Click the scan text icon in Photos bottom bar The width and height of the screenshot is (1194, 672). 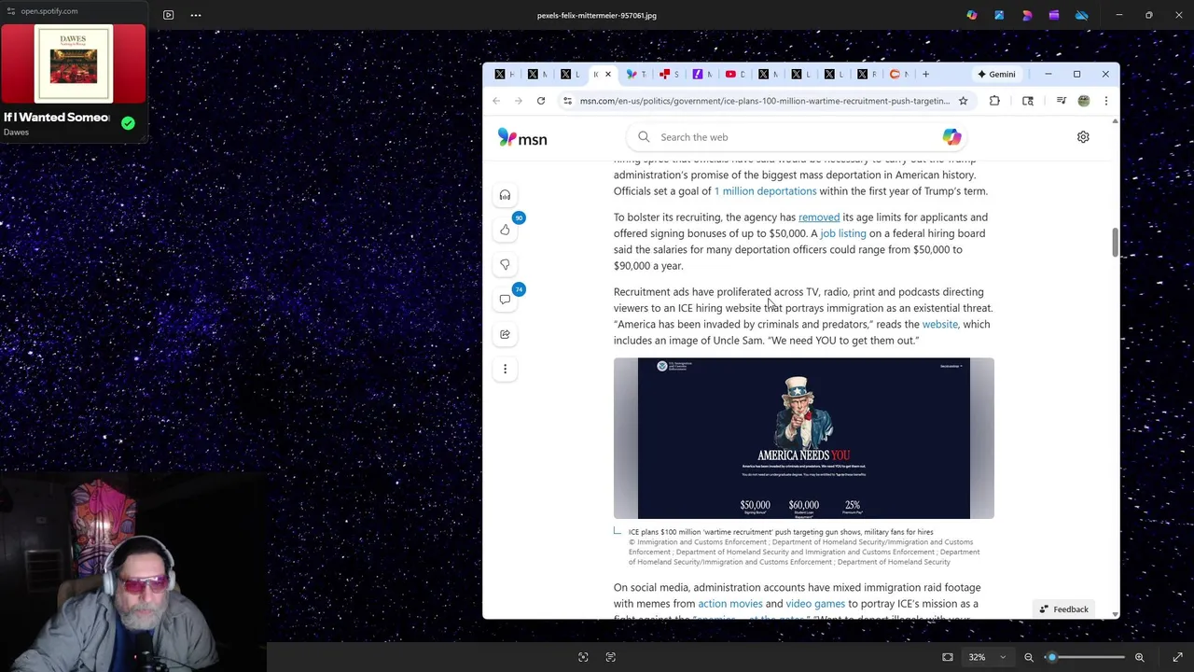[611, 657]
